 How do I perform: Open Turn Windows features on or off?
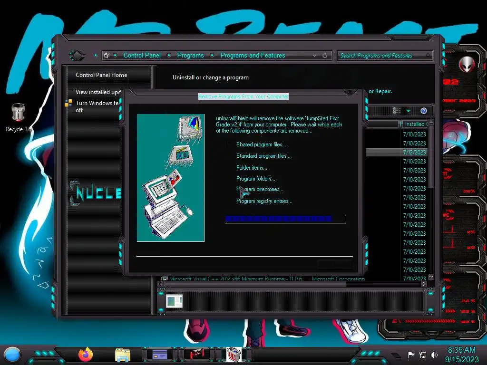coord(97,106)
